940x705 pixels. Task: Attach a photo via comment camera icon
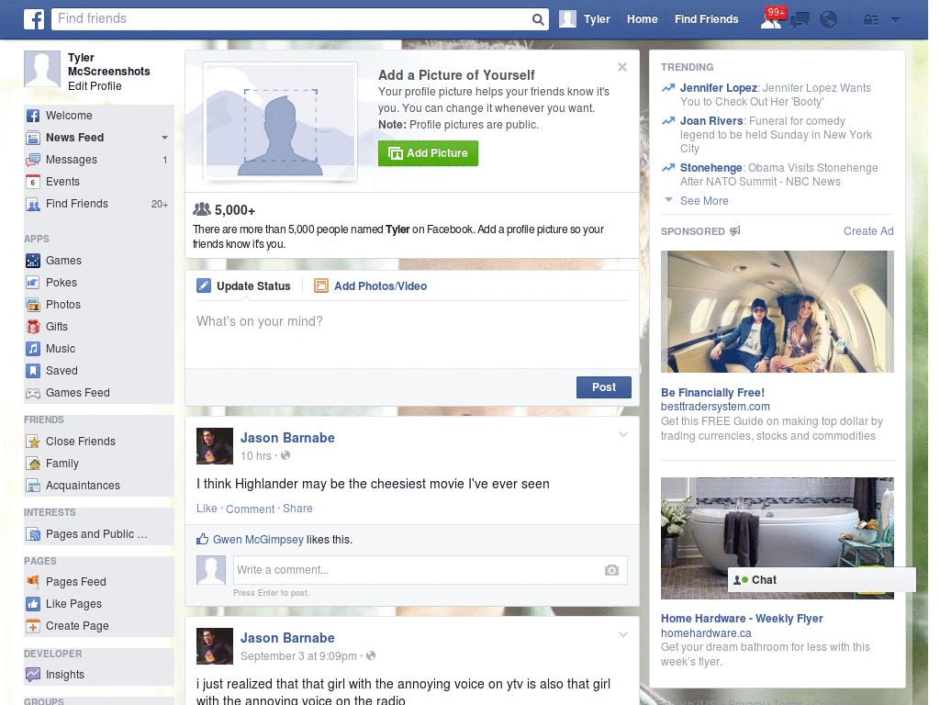(611, 570)
